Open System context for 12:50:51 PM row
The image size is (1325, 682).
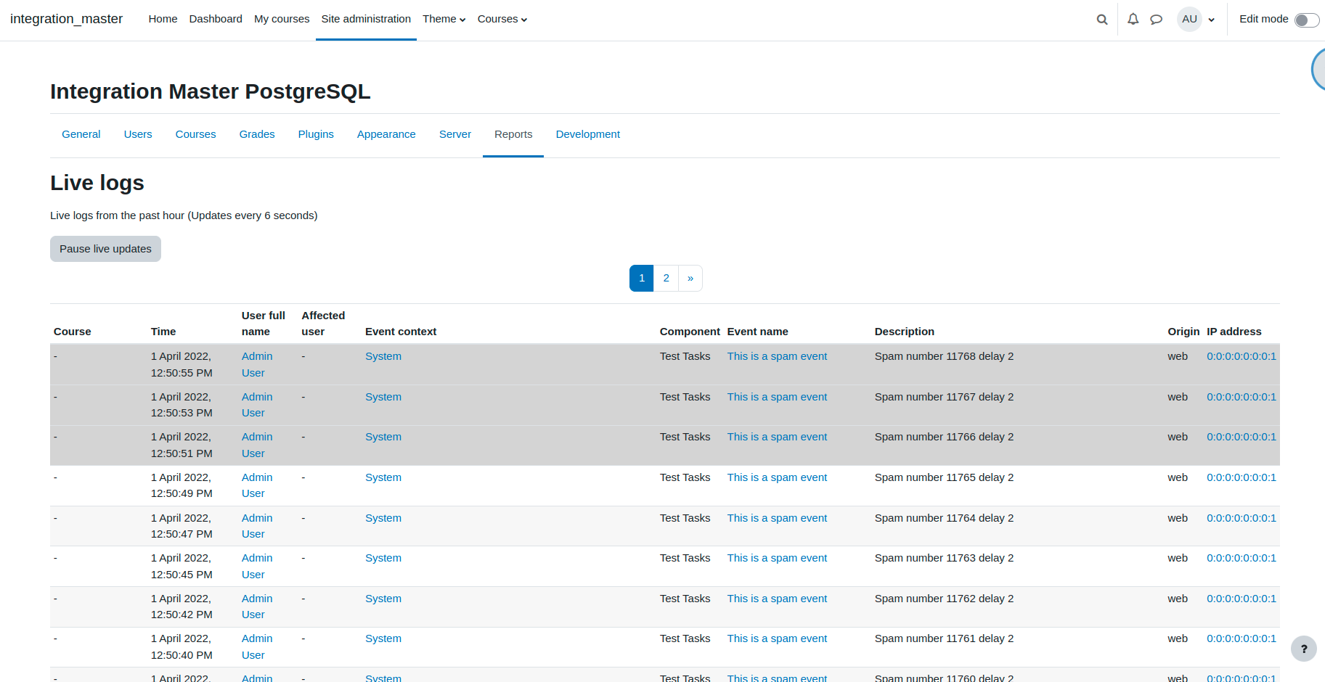pos(383,437)
